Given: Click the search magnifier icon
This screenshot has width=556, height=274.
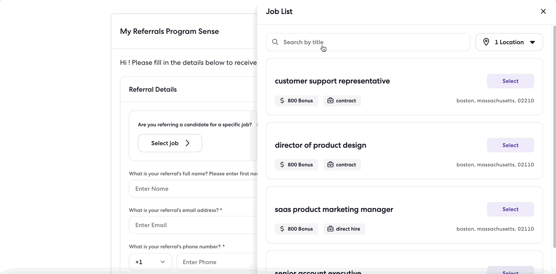Looking at the screenshot, I should 275,42.
